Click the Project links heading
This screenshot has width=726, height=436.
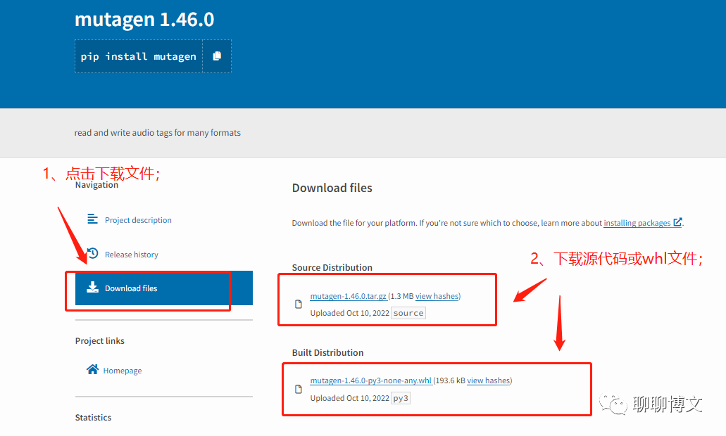(x=99, y=341)
